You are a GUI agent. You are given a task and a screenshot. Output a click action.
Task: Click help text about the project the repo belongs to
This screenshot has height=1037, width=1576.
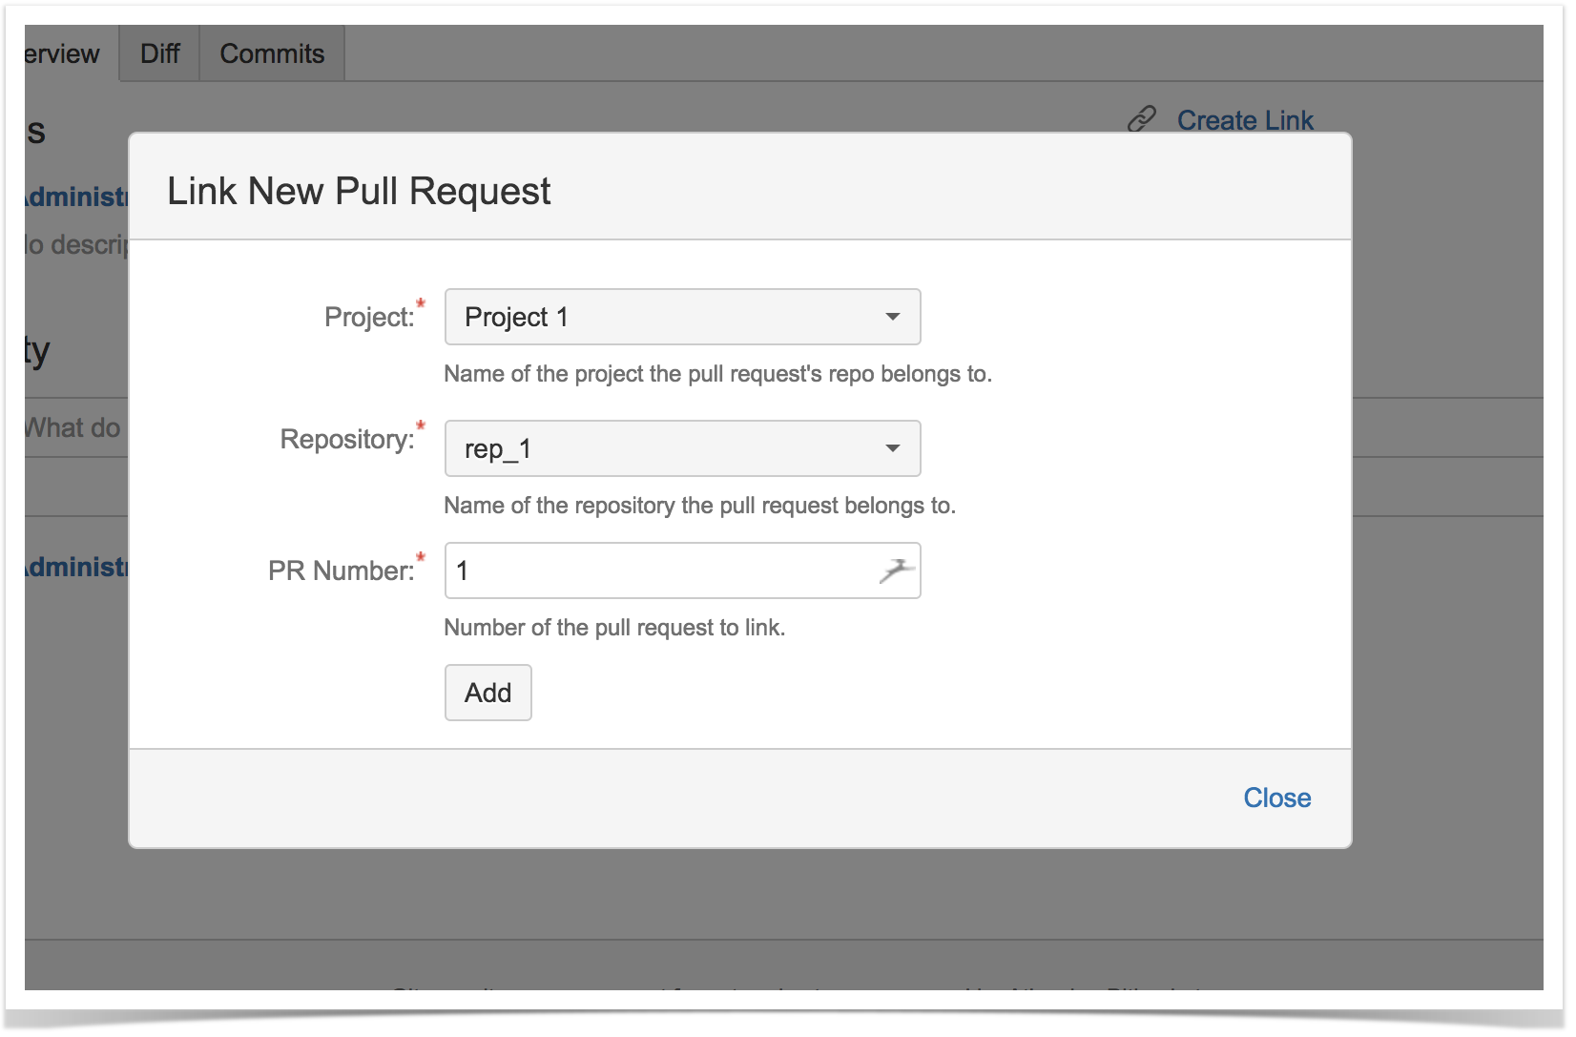pos(717,374)
